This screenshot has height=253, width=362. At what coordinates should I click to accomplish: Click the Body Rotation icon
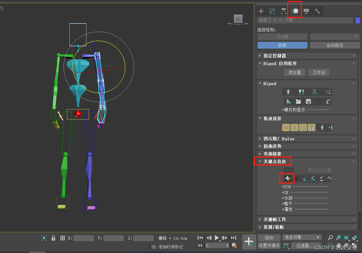tap(303, 128)
